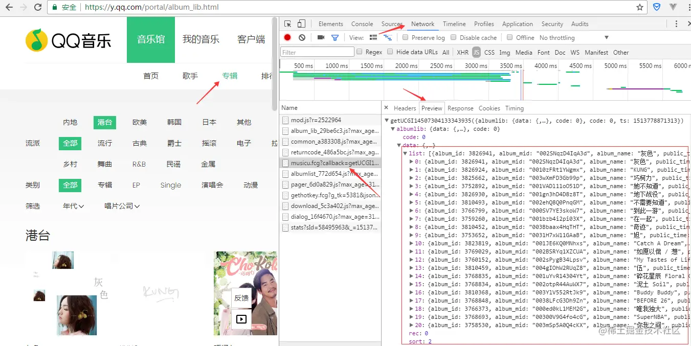Bookmark this page with the star icon
The image size is (691, 346).
(x=640, y=7)
